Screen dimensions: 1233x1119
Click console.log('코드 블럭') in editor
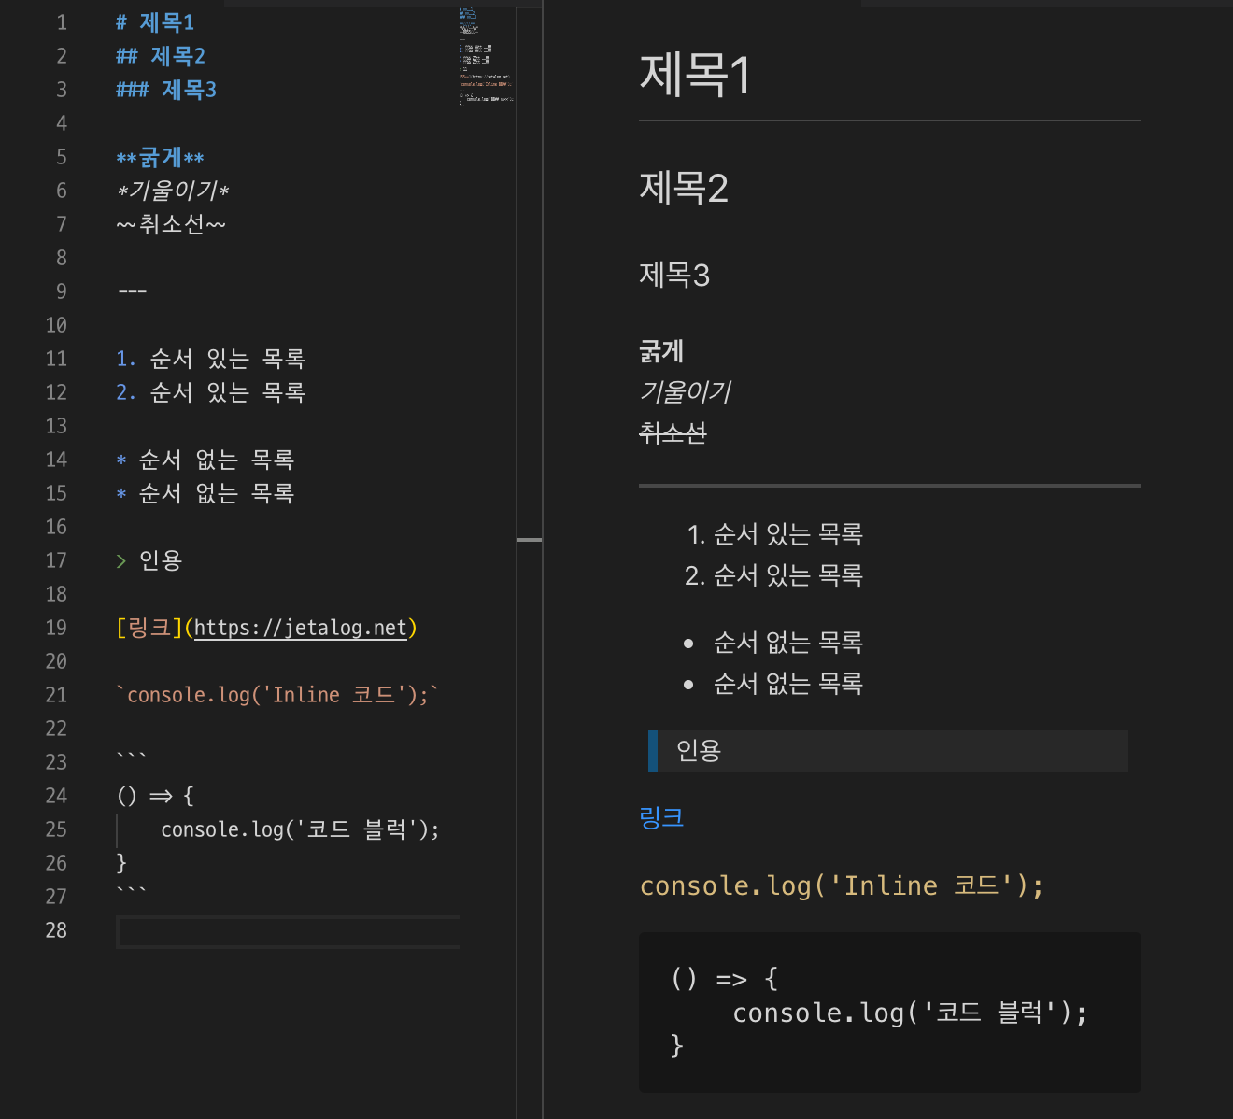[x=300, y=829]
